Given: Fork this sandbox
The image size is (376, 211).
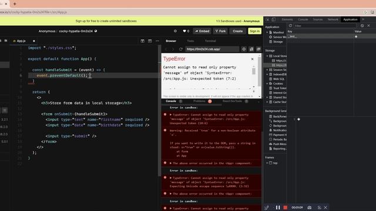Looking at the screenshot, I should (220, 31).
